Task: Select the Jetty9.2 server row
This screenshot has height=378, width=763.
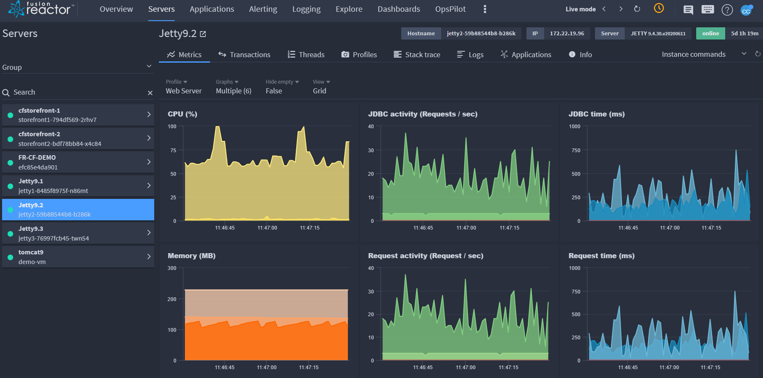Action: click(78, 209)
